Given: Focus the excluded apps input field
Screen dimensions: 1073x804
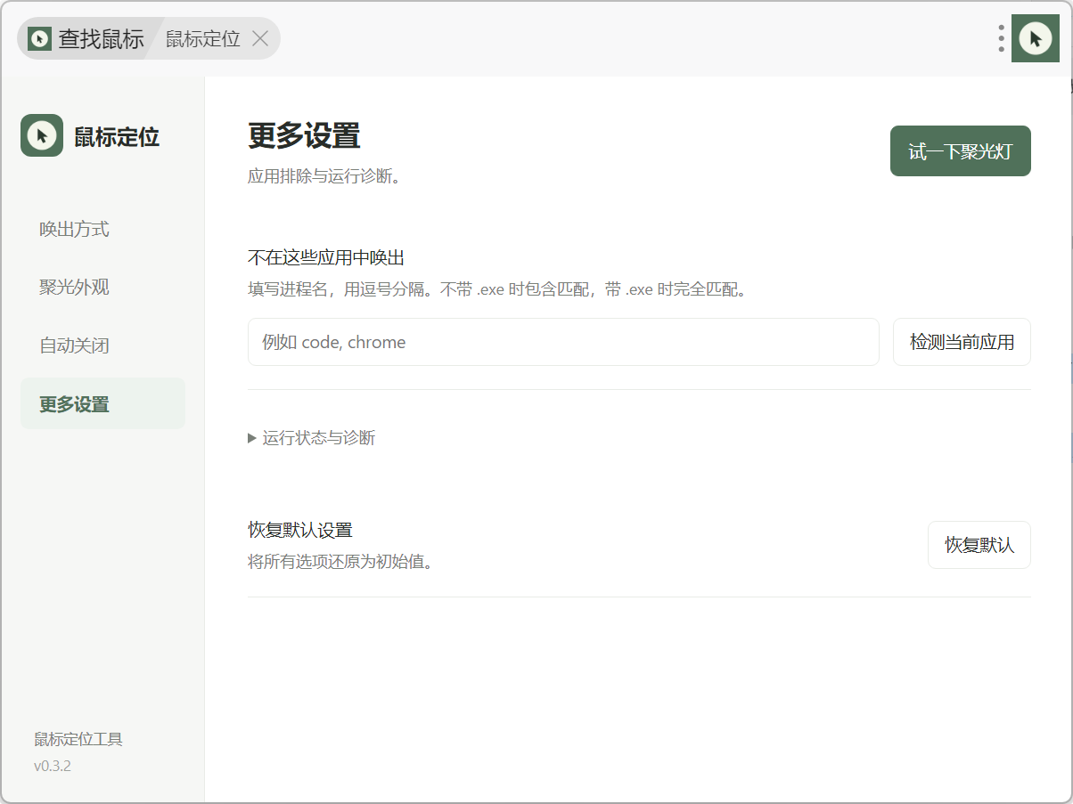Looking at the screenshot, I should click(x=563, y=342).
